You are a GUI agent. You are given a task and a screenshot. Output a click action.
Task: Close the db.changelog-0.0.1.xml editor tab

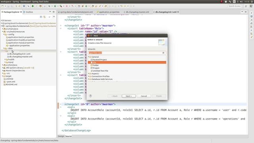tap(178, 12)
